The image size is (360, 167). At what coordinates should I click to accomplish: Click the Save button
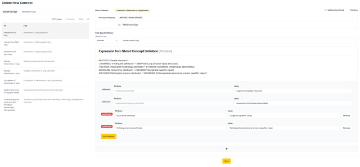pos(226,161)
